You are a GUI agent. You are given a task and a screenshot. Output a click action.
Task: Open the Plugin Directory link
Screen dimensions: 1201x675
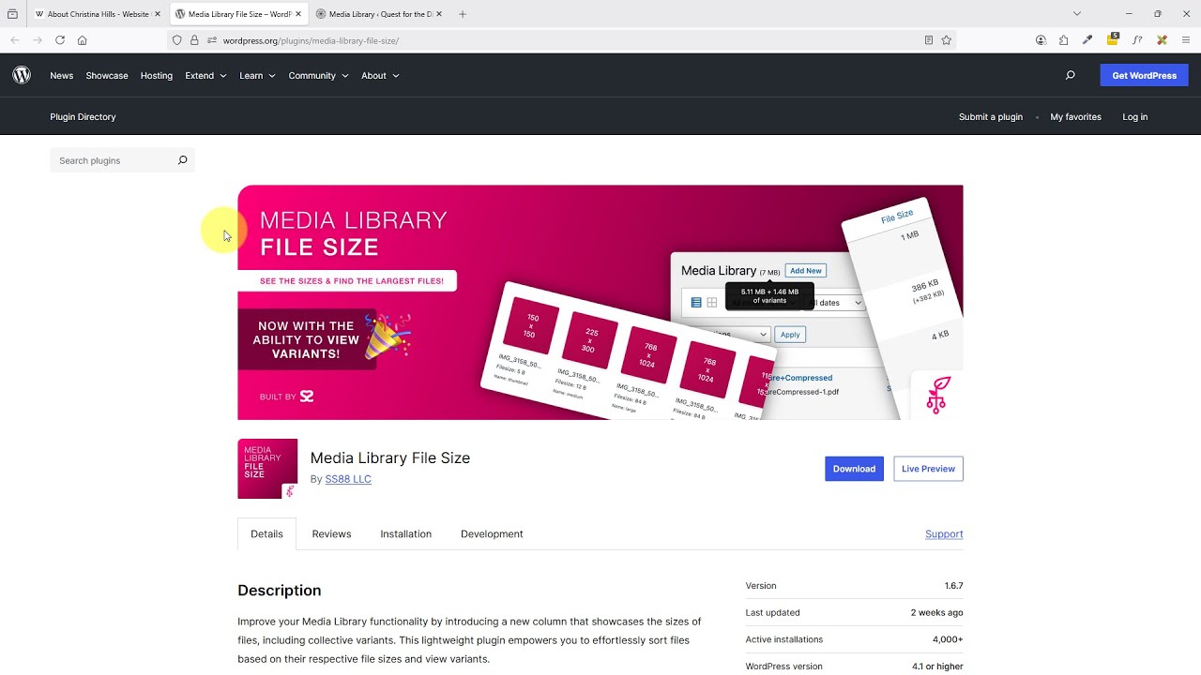point(83,117)
